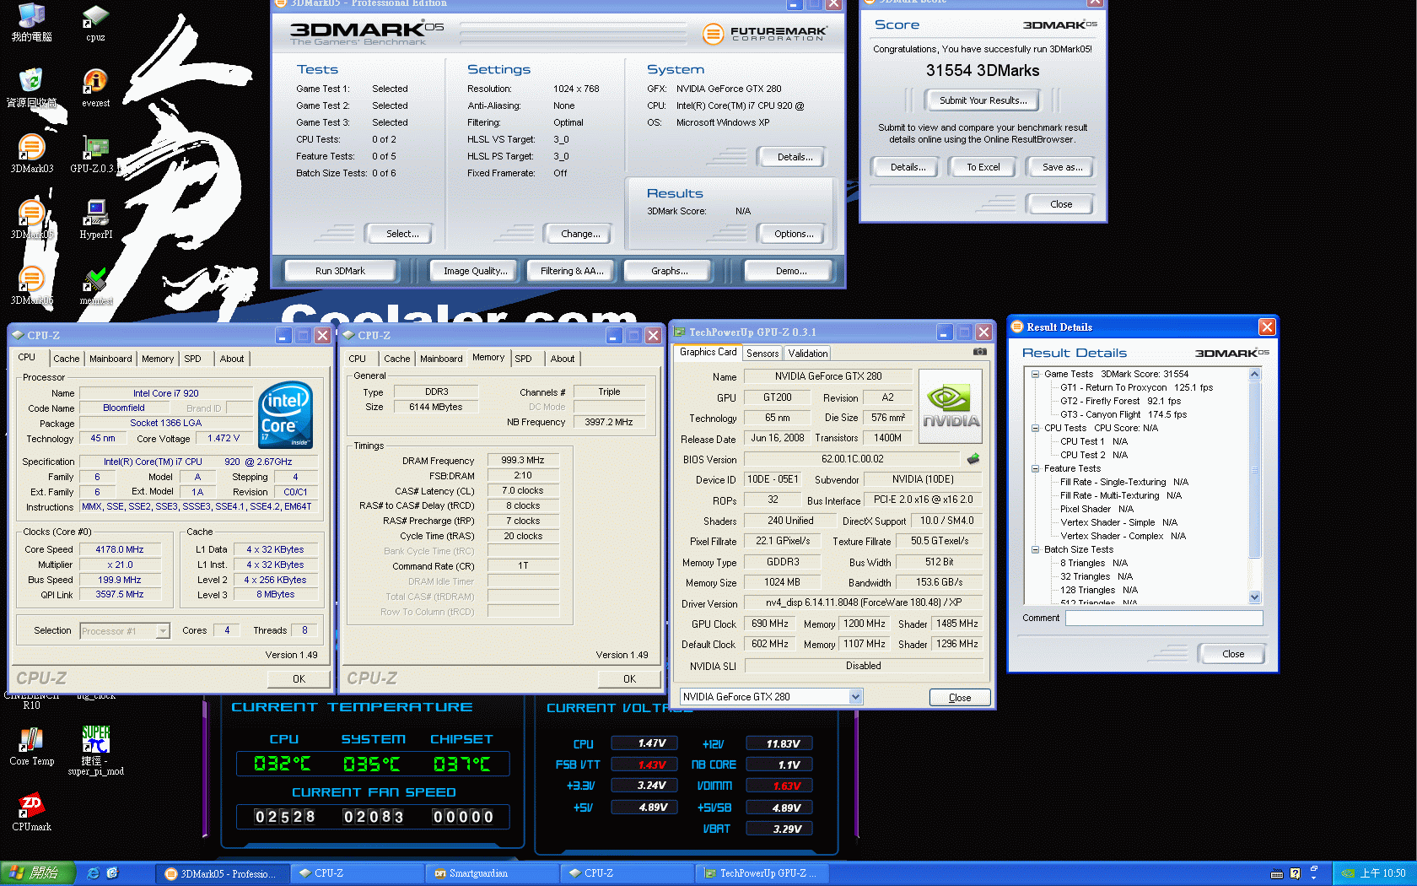Switch to Mainboard tab in left CPU-Z
Viewport: 1417px width, 886px height.
(x=110, y=359)
